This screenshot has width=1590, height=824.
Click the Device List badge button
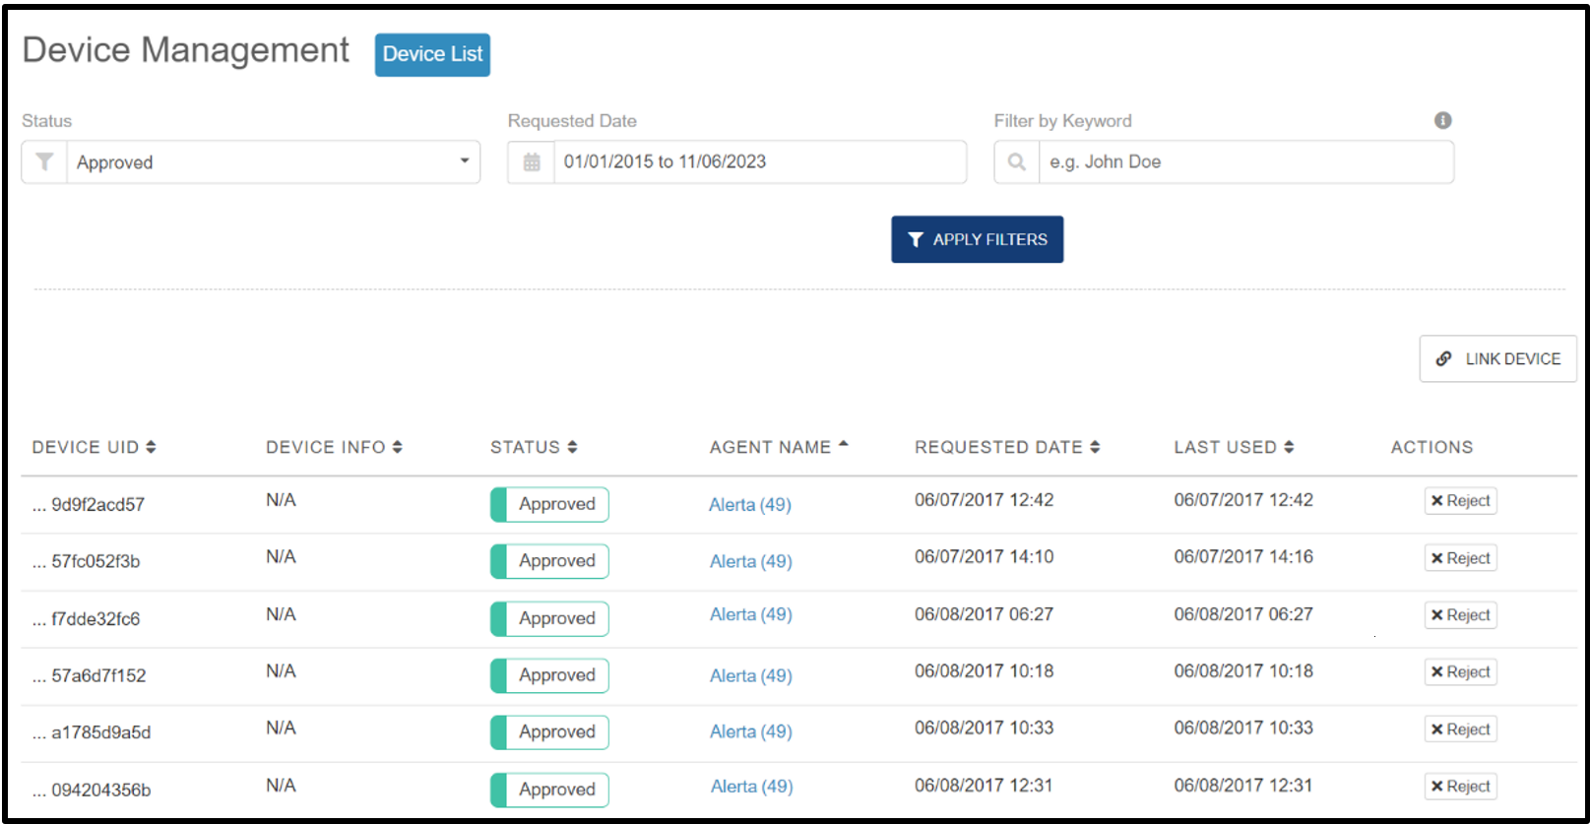(432, 54)
